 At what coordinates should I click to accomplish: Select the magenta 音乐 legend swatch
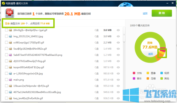tap(134, 78)
